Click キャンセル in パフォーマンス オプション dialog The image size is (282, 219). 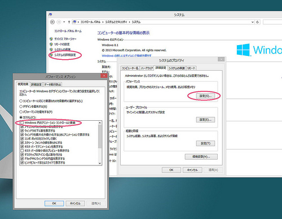75,203
